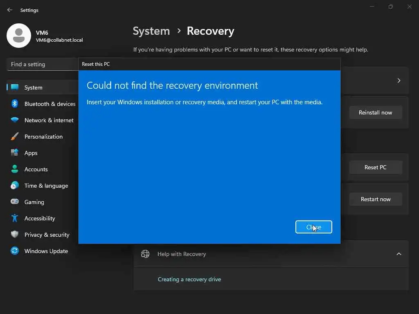Close the Settings window
The width and height of the screenshot is (419, 314).
tap(409, 7)
